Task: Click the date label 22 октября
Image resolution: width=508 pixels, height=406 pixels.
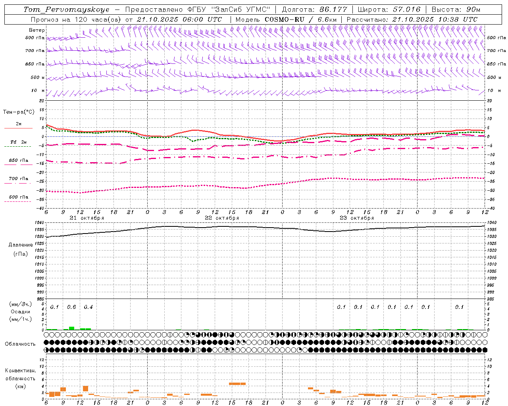Action: [x=222, y=218]
